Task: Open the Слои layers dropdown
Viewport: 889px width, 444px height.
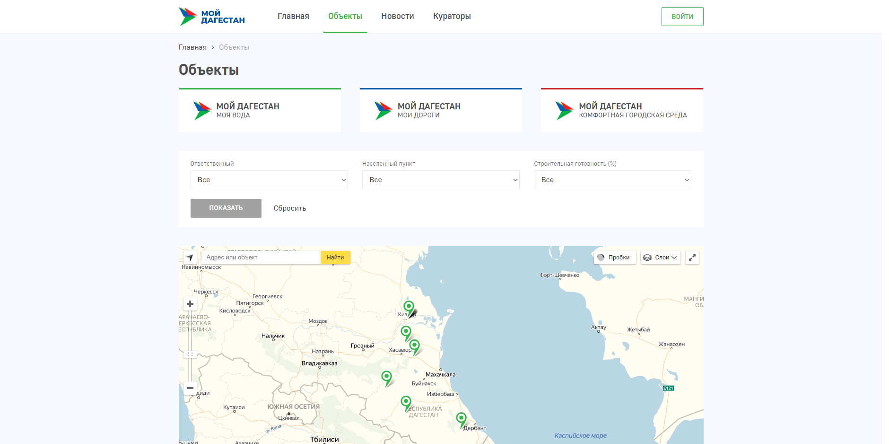Action: tap(661, 258)
